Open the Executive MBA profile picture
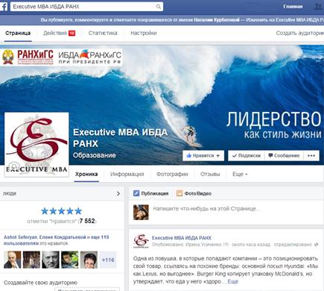The height and width of the screenshot is (291, 324). [x=36, y=145]
